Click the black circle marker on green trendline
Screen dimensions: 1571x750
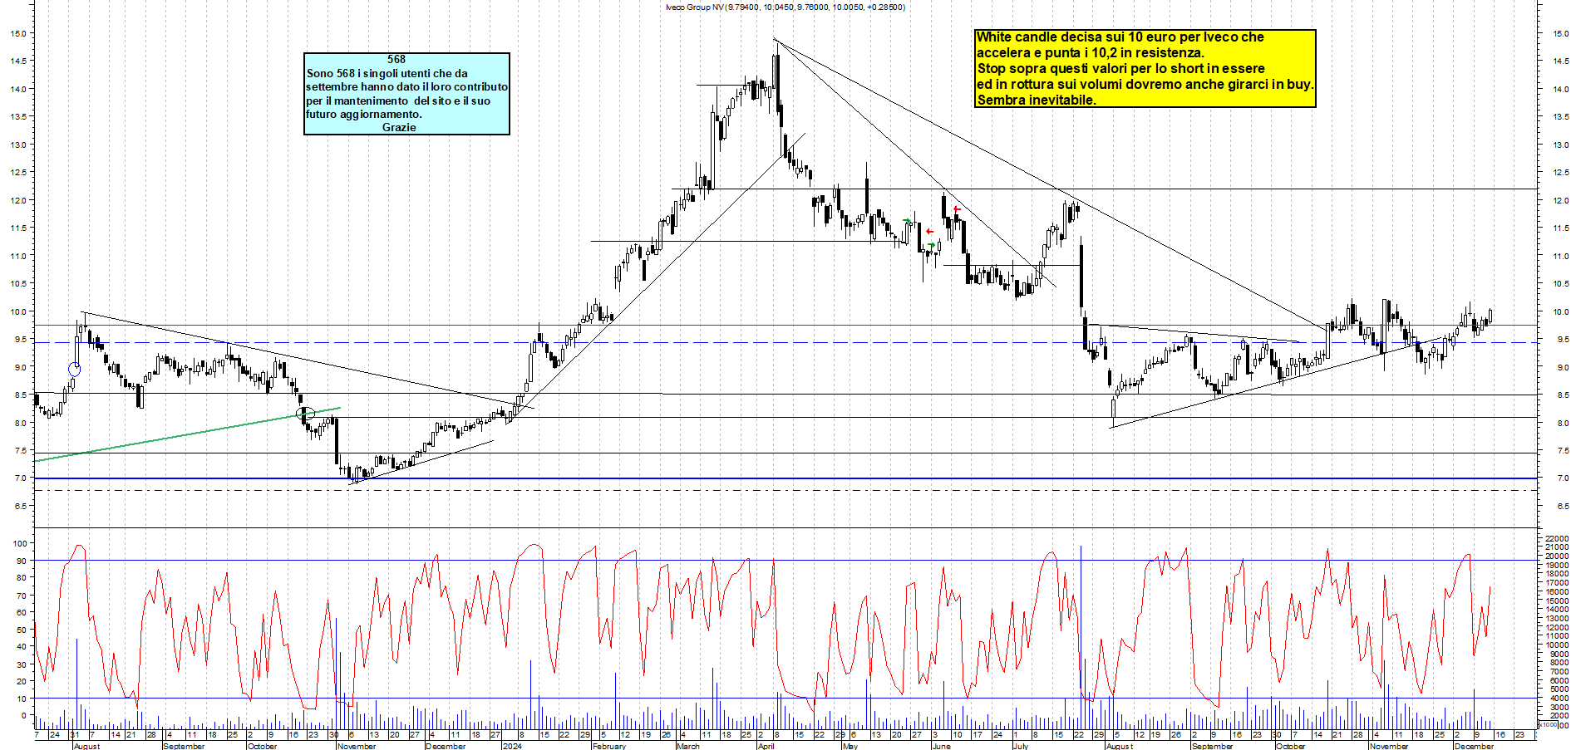click(306, 413)
